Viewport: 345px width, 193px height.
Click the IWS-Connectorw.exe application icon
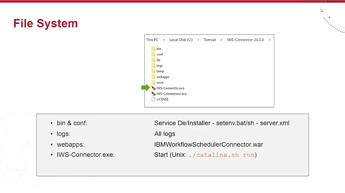point(153,94)
